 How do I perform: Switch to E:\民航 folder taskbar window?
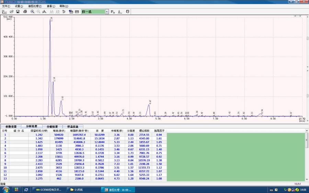(x=83, y=190)
